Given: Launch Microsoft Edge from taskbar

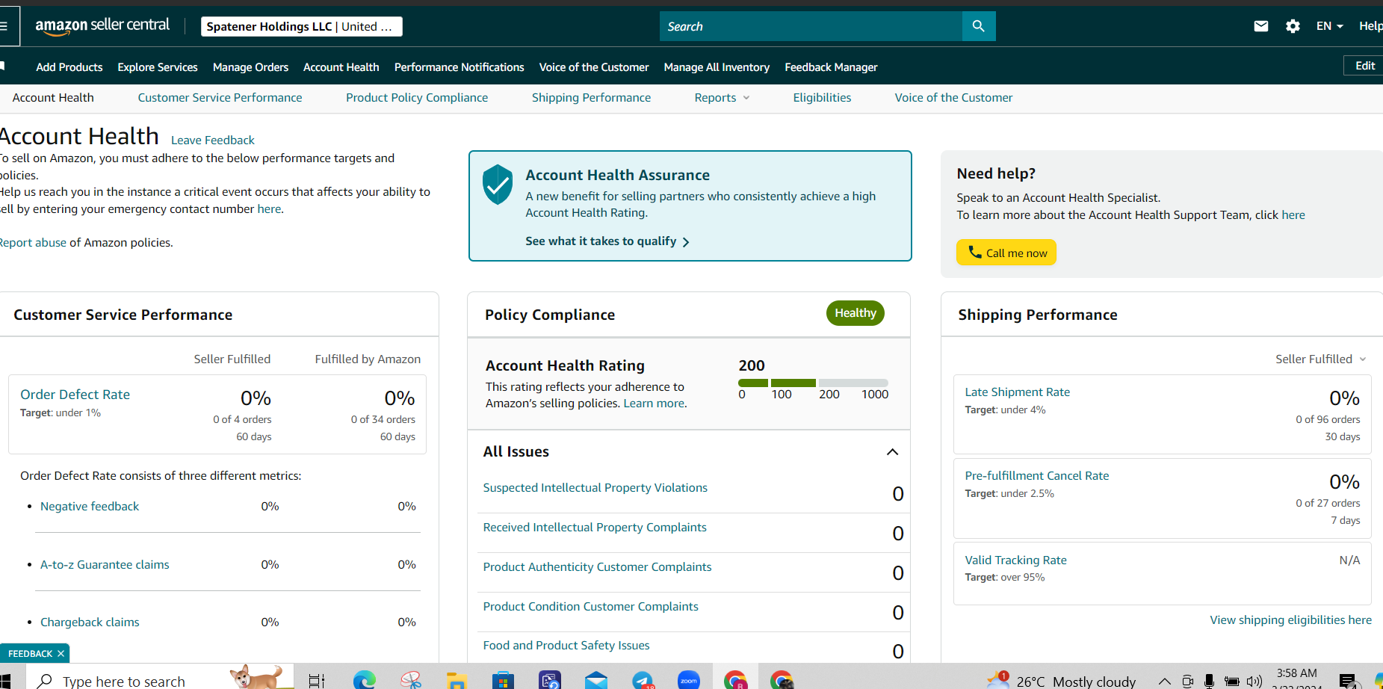Looking at the screenshot, I should [365, 680].
